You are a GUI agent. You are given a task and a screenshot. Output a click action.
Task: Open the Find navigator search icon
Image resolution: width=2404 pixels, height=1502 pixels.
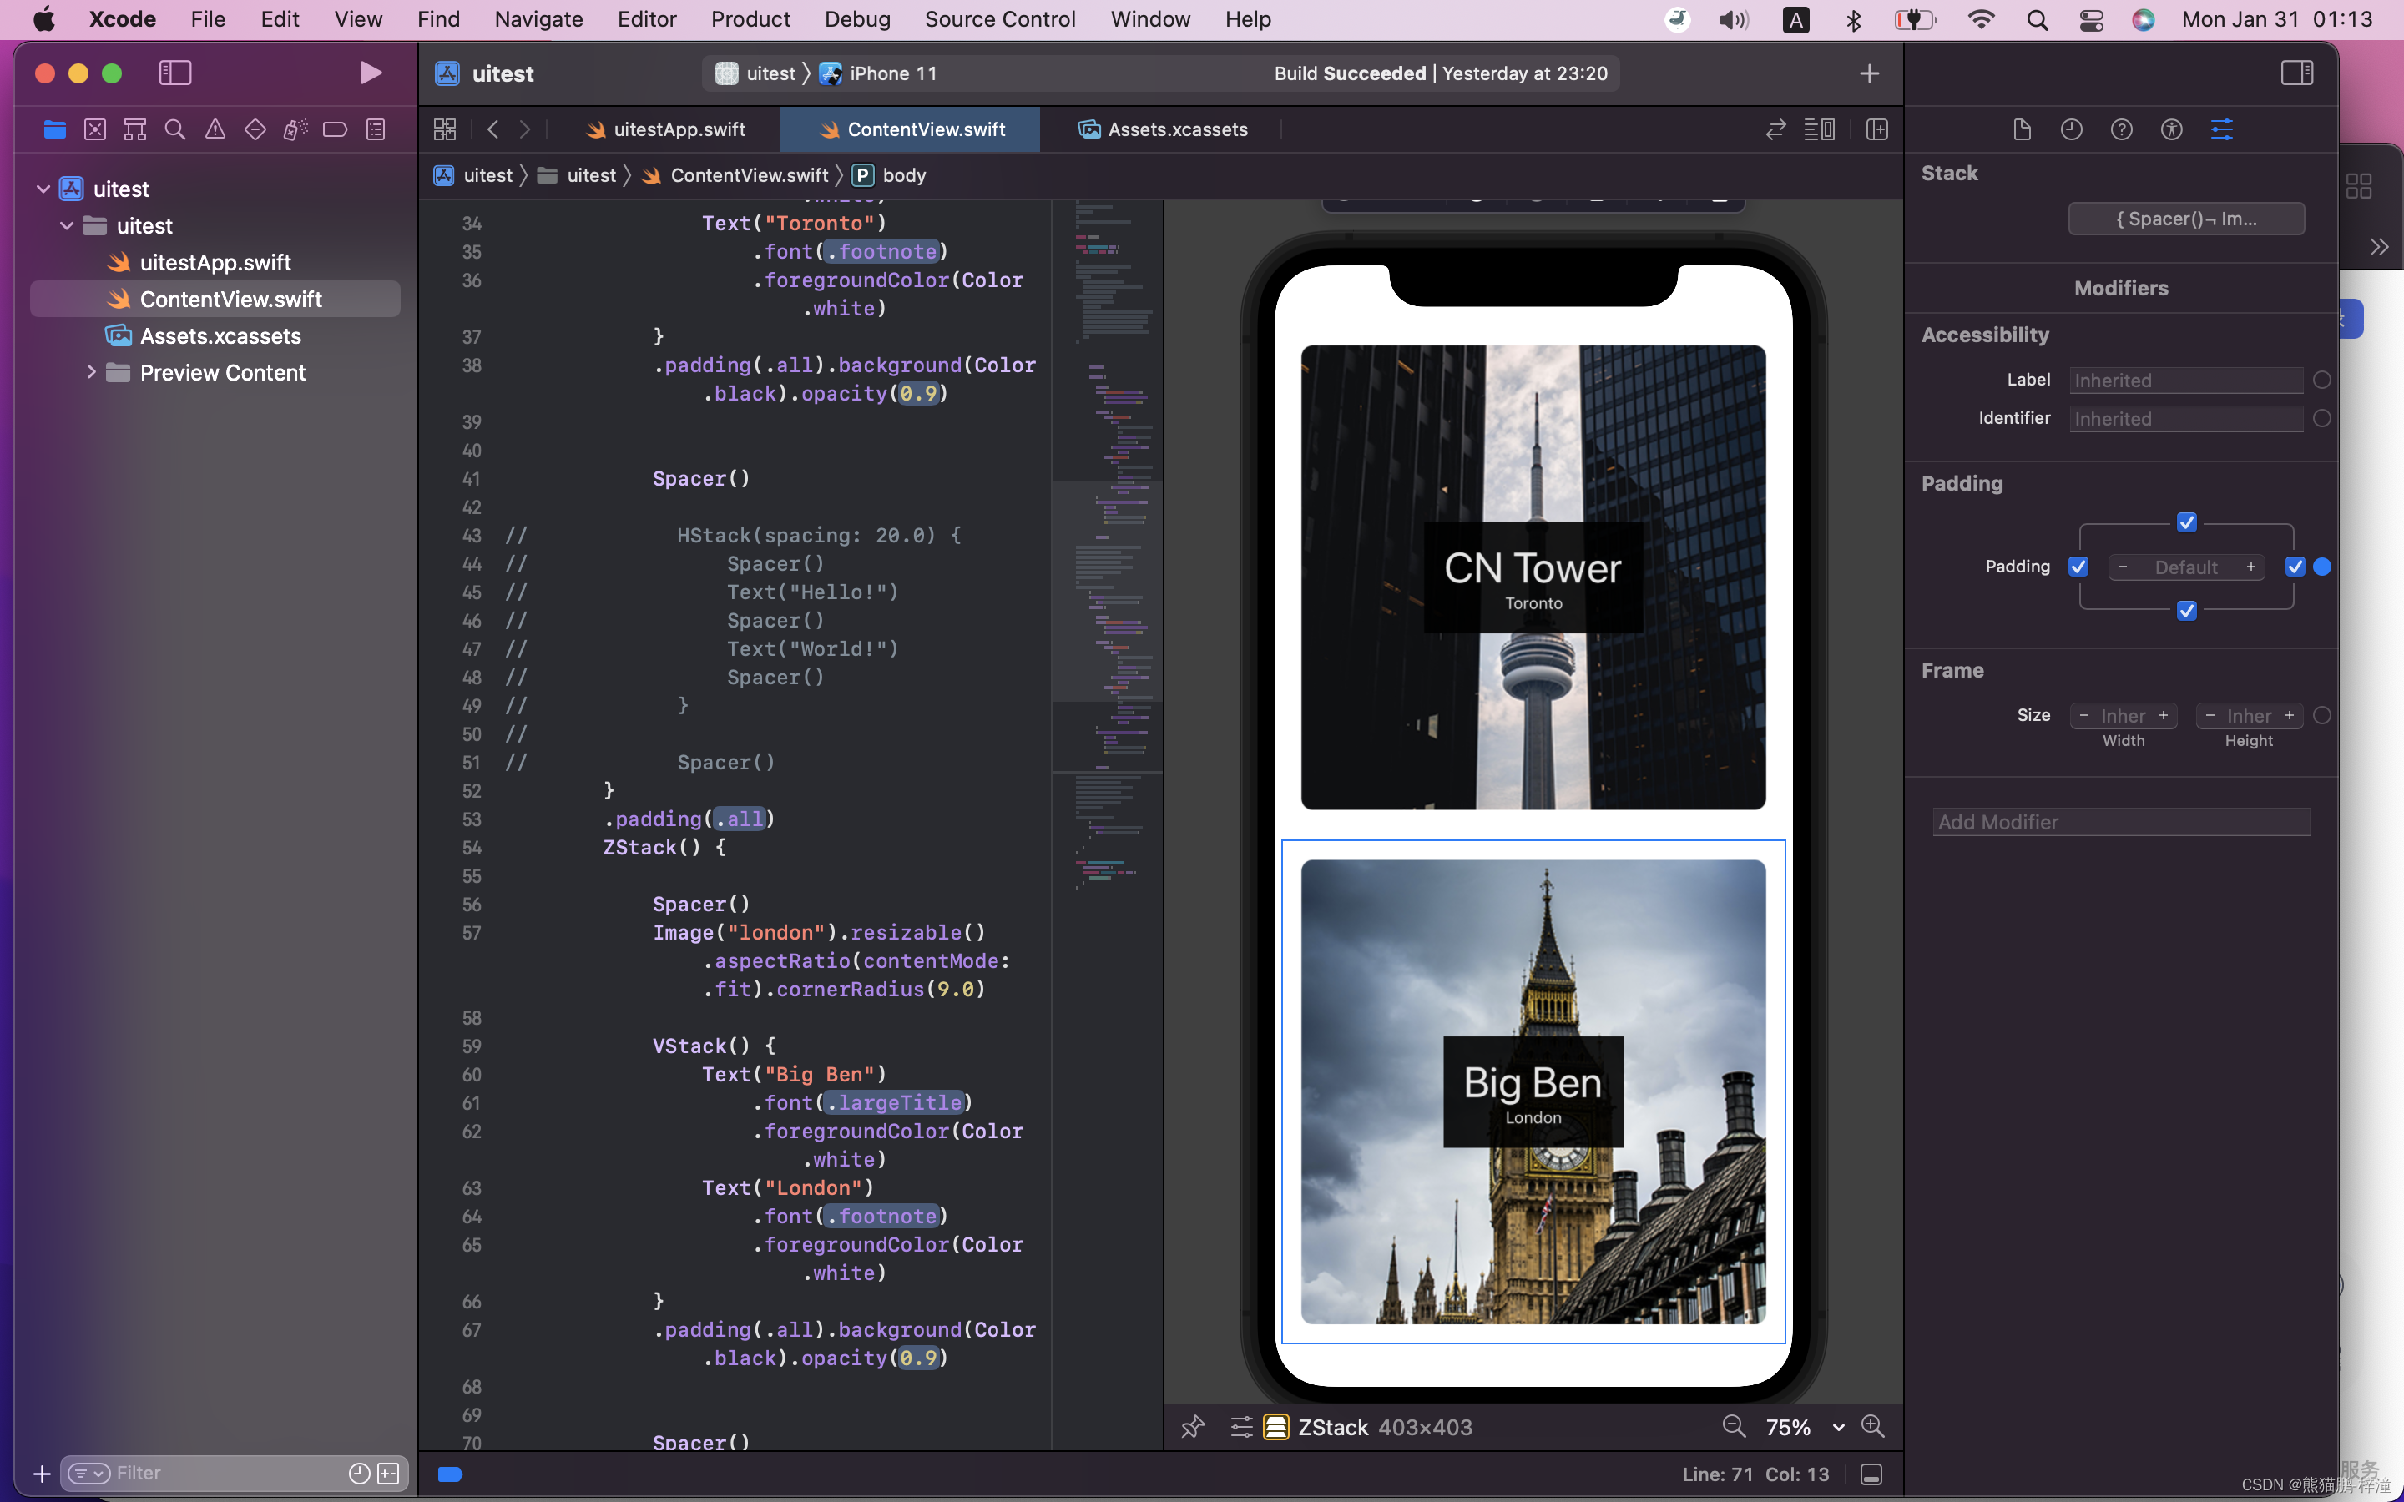click(174, 129)
